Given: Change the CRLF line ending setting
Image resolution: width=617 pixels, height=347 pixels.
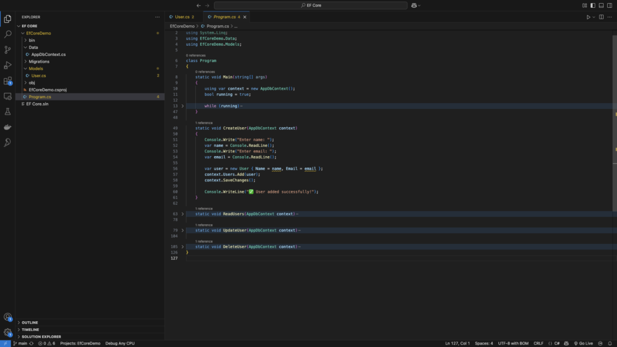Looking at the screenshot, I should (x=538, y=343).
